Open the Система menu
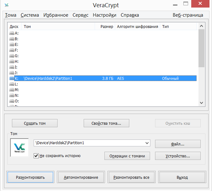Screen dimensions: 212x191 pos(30,15)
